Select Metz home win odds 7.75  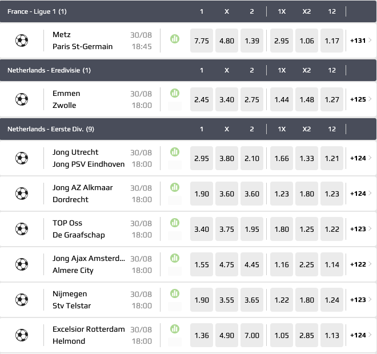(x=202, y=41)
